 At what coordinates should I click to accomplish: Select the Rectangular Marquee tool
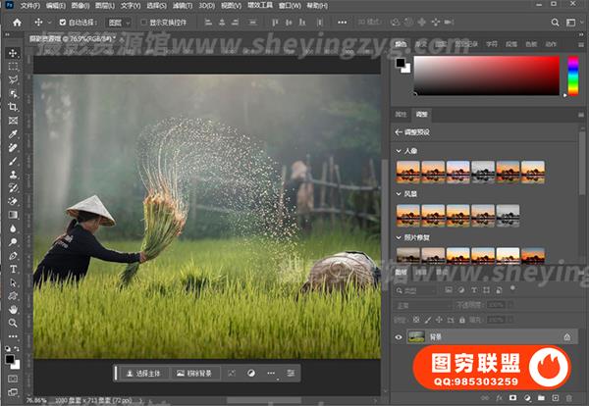pos(13,67)
